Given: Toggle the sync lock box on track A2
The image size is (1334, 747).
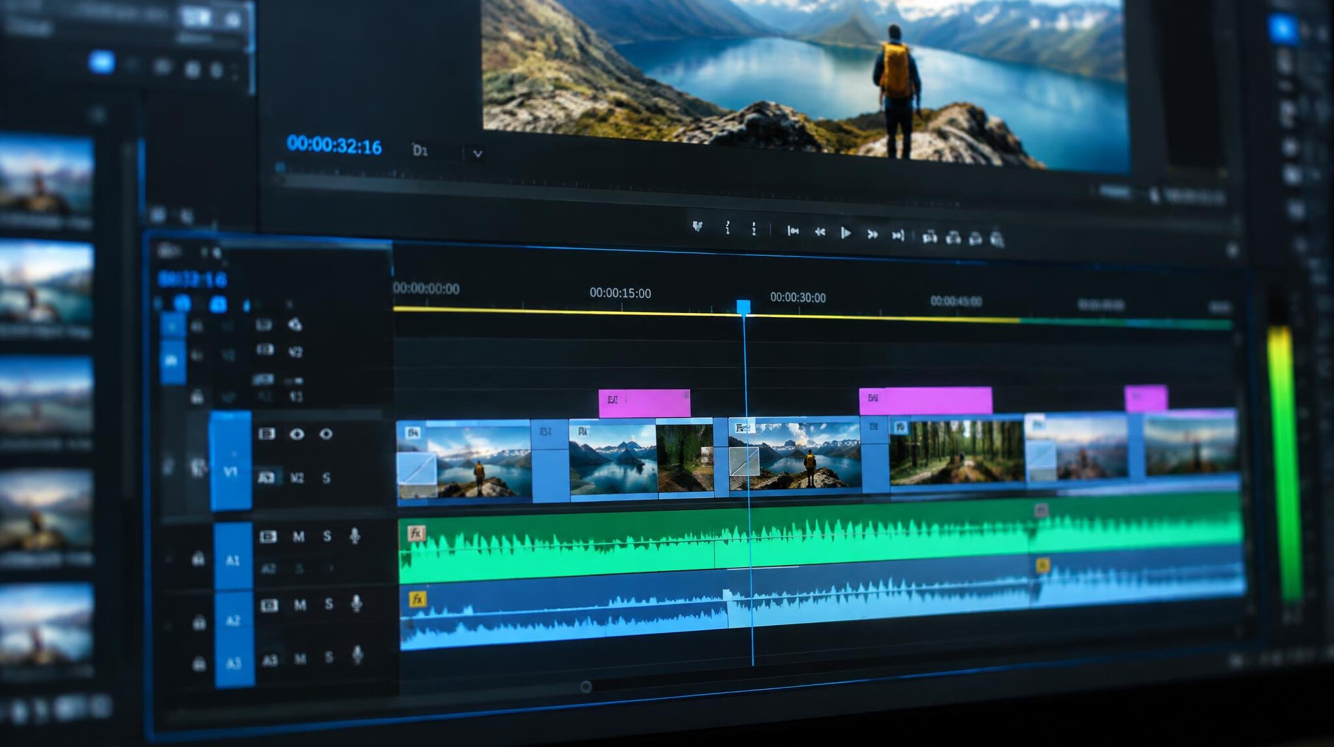Looking at the screenshot, I should pyautogui.click(x=270, y=605).
